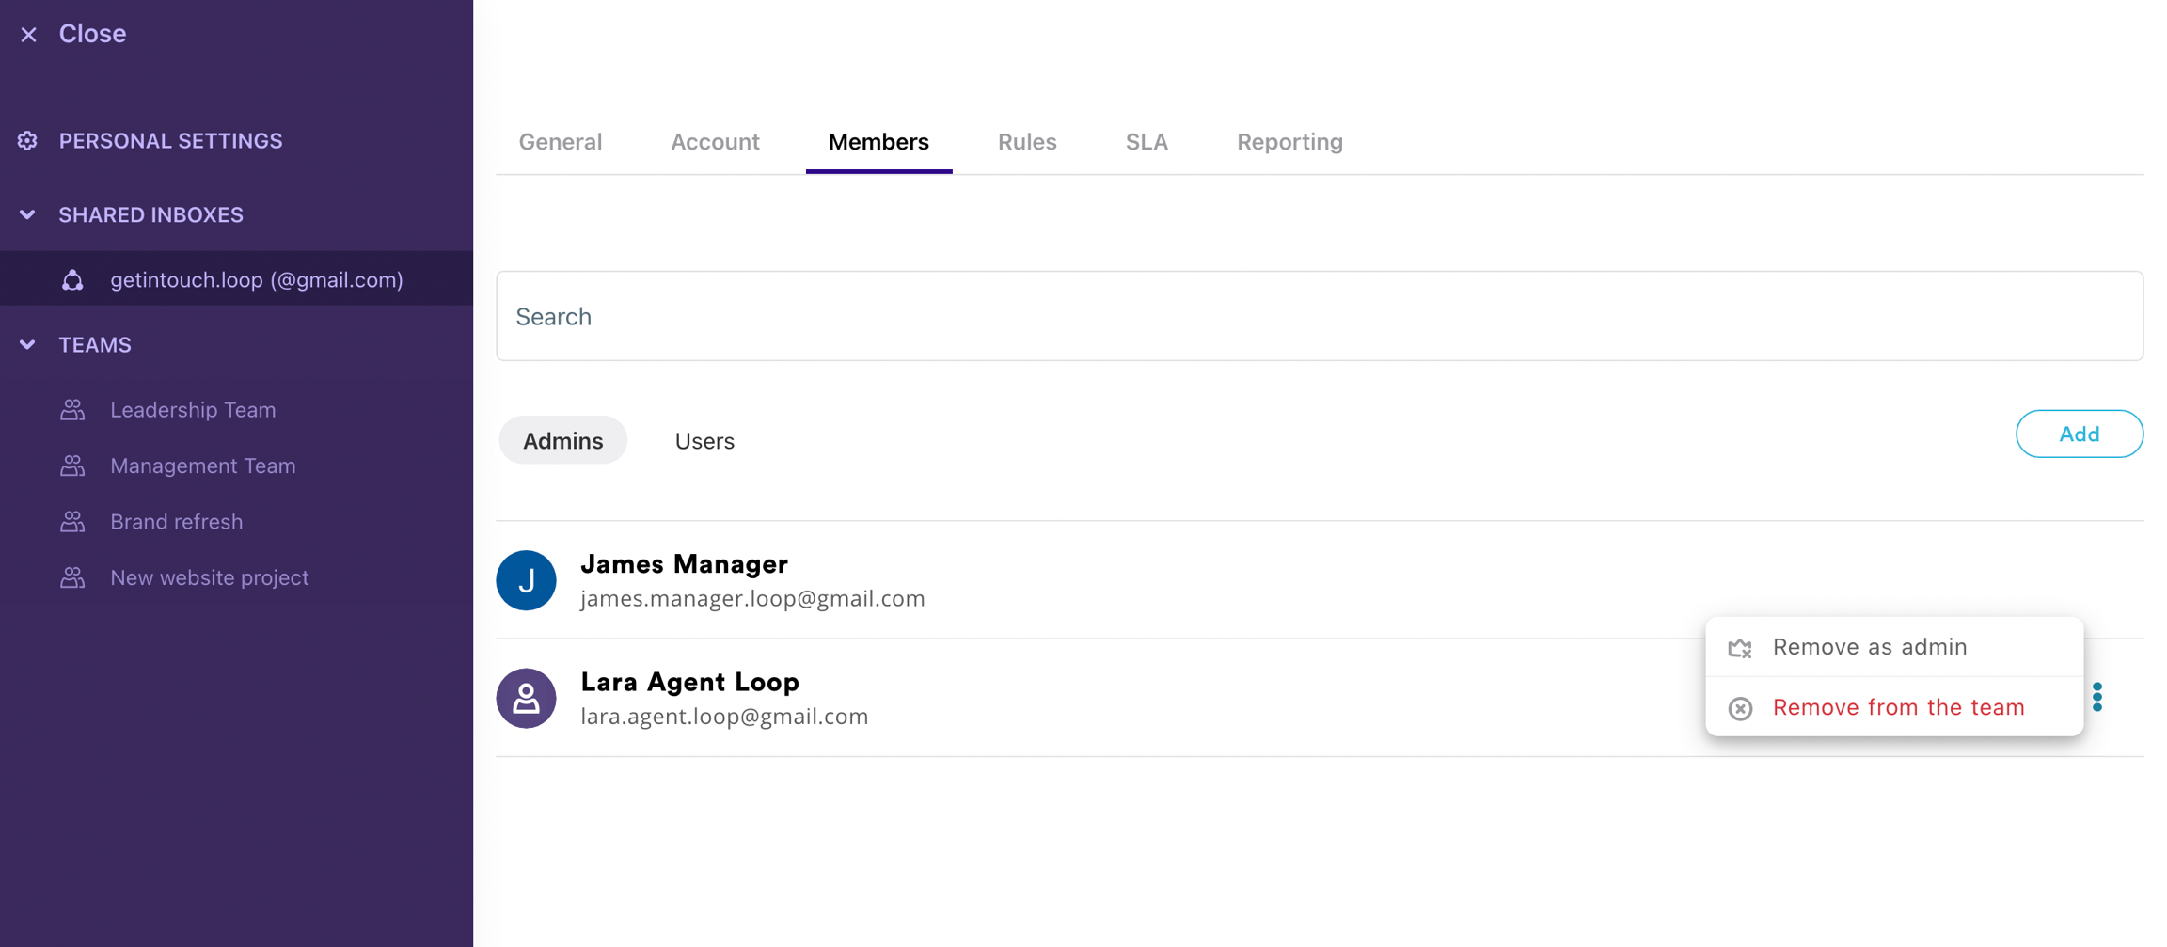Collapse the Shared Inboxes section

tap(27, 214)
